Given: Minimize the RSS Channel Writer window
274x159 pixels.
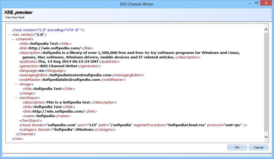Looking at the screenshot, I should (250, 3).
